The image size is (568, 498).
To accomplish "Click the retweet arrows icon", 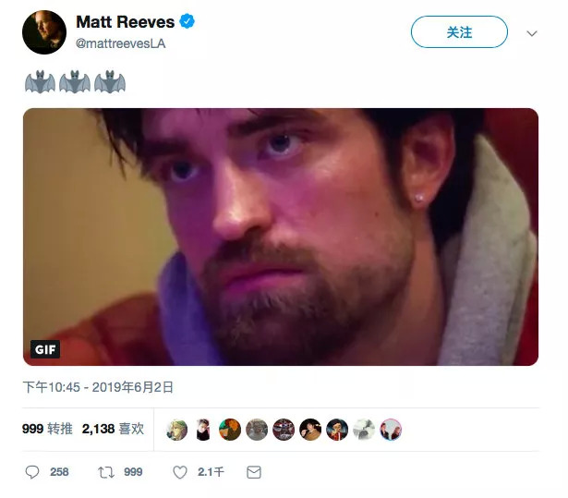I will (106, 472).
